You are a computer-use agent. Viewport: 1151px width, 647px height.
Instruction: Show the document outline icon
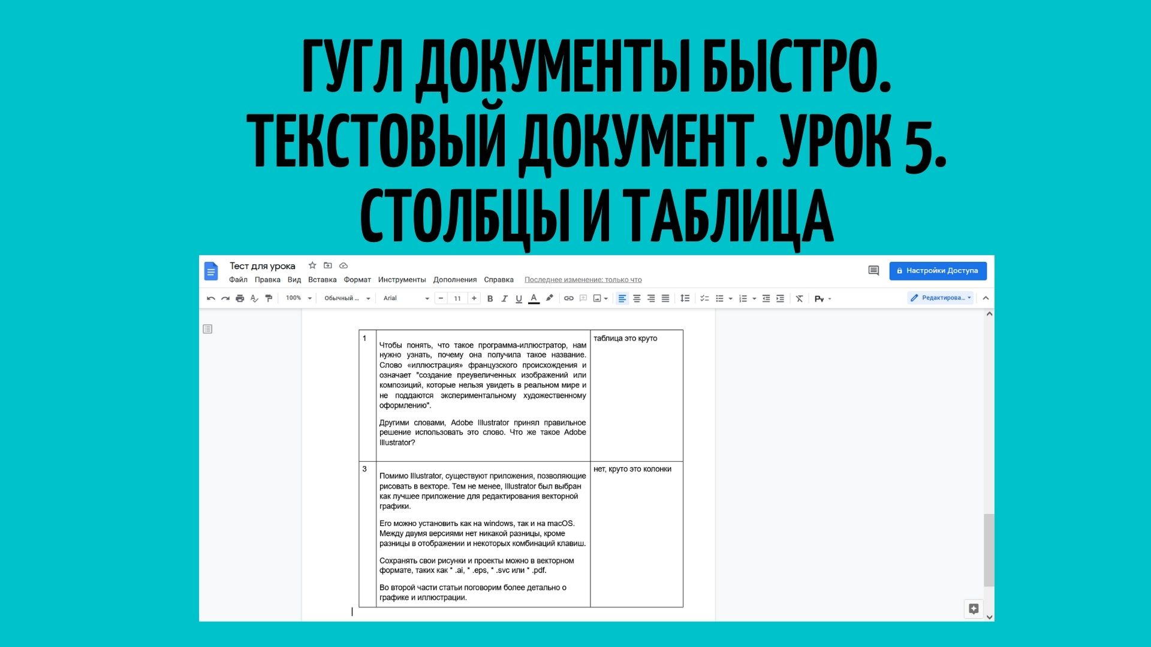[x=207, y=329]
